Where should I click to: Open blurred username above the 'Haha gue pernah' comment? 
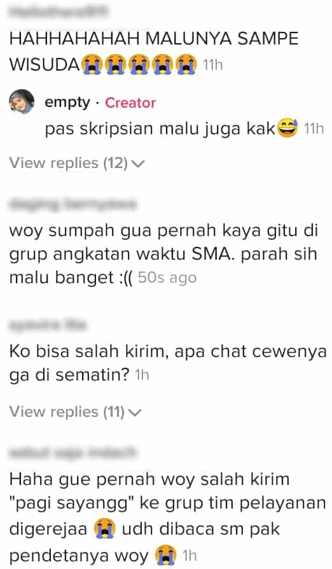(73, 453)
